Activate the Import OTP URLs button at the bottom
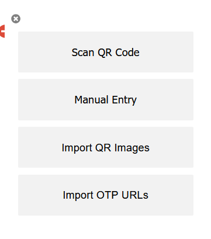211x239 pixels. coord(106,195)
